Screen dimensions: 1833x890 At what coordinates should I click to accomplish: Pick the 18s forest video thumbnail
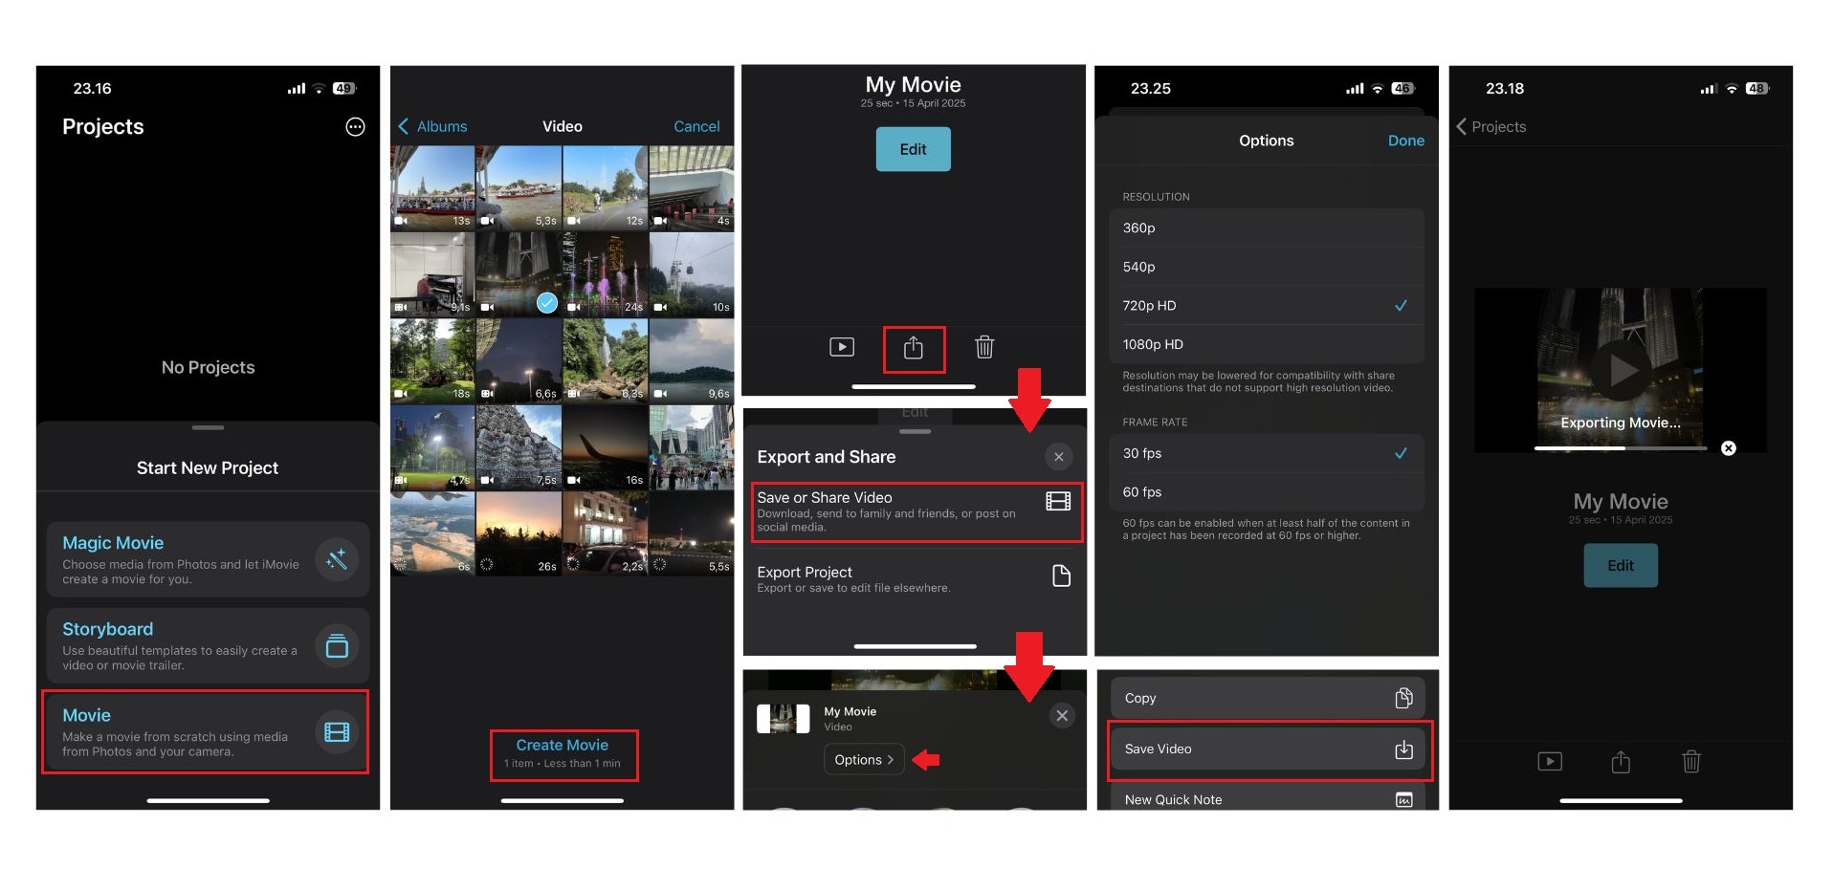(432, 360)
